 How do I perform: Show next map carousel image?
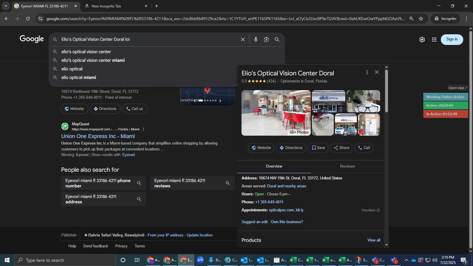click(x=220, y=100)
